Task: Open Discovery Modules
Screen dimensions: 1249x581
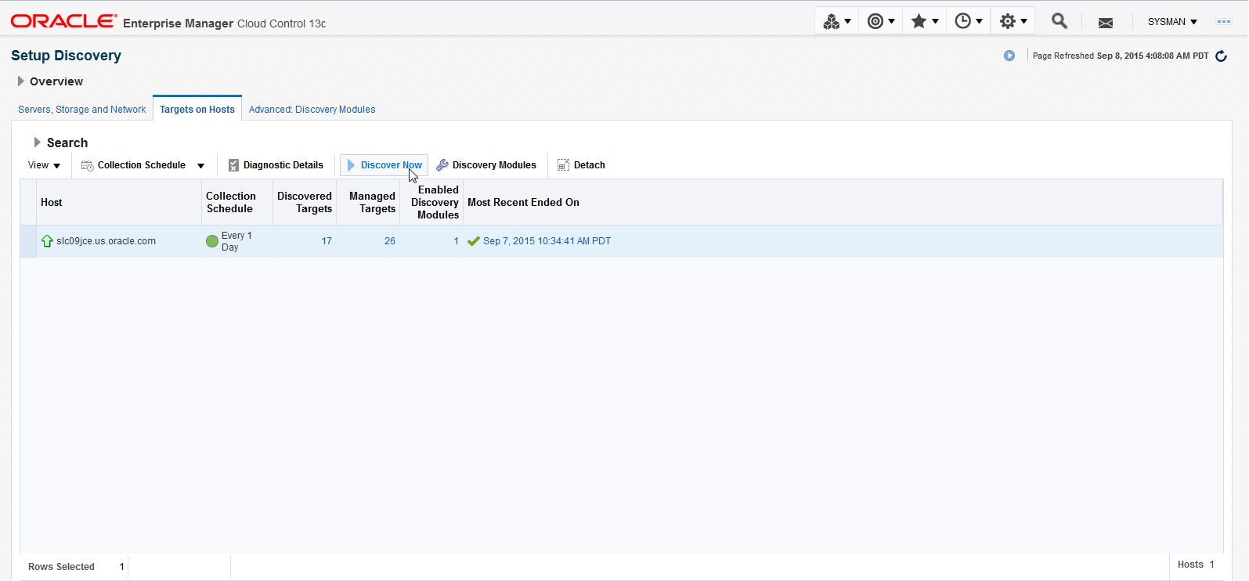Action: (x=486, y=165)
